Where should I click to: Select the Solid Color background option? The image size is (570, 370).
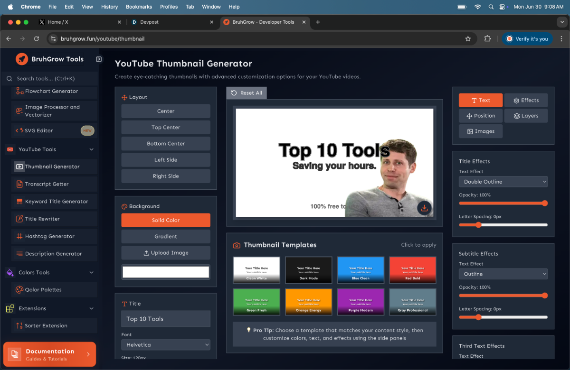[166, 220]
